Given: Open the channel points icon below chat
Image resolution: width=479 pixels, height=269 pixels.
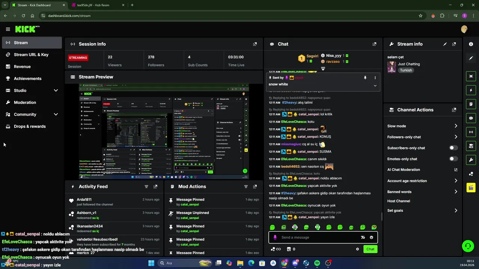Looking at the screenshot, I should pos(275,249).
